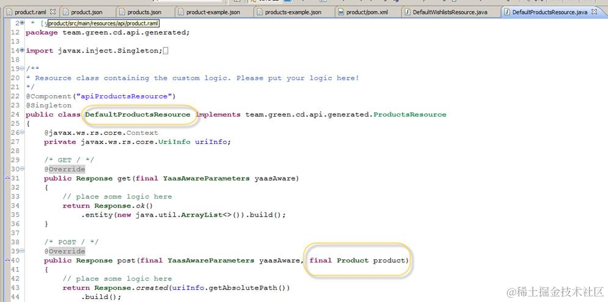Image resolution: width=608 pixels, height=302 pixels.
Task: Click the override marker at line 40
Action: coord(7,260)
